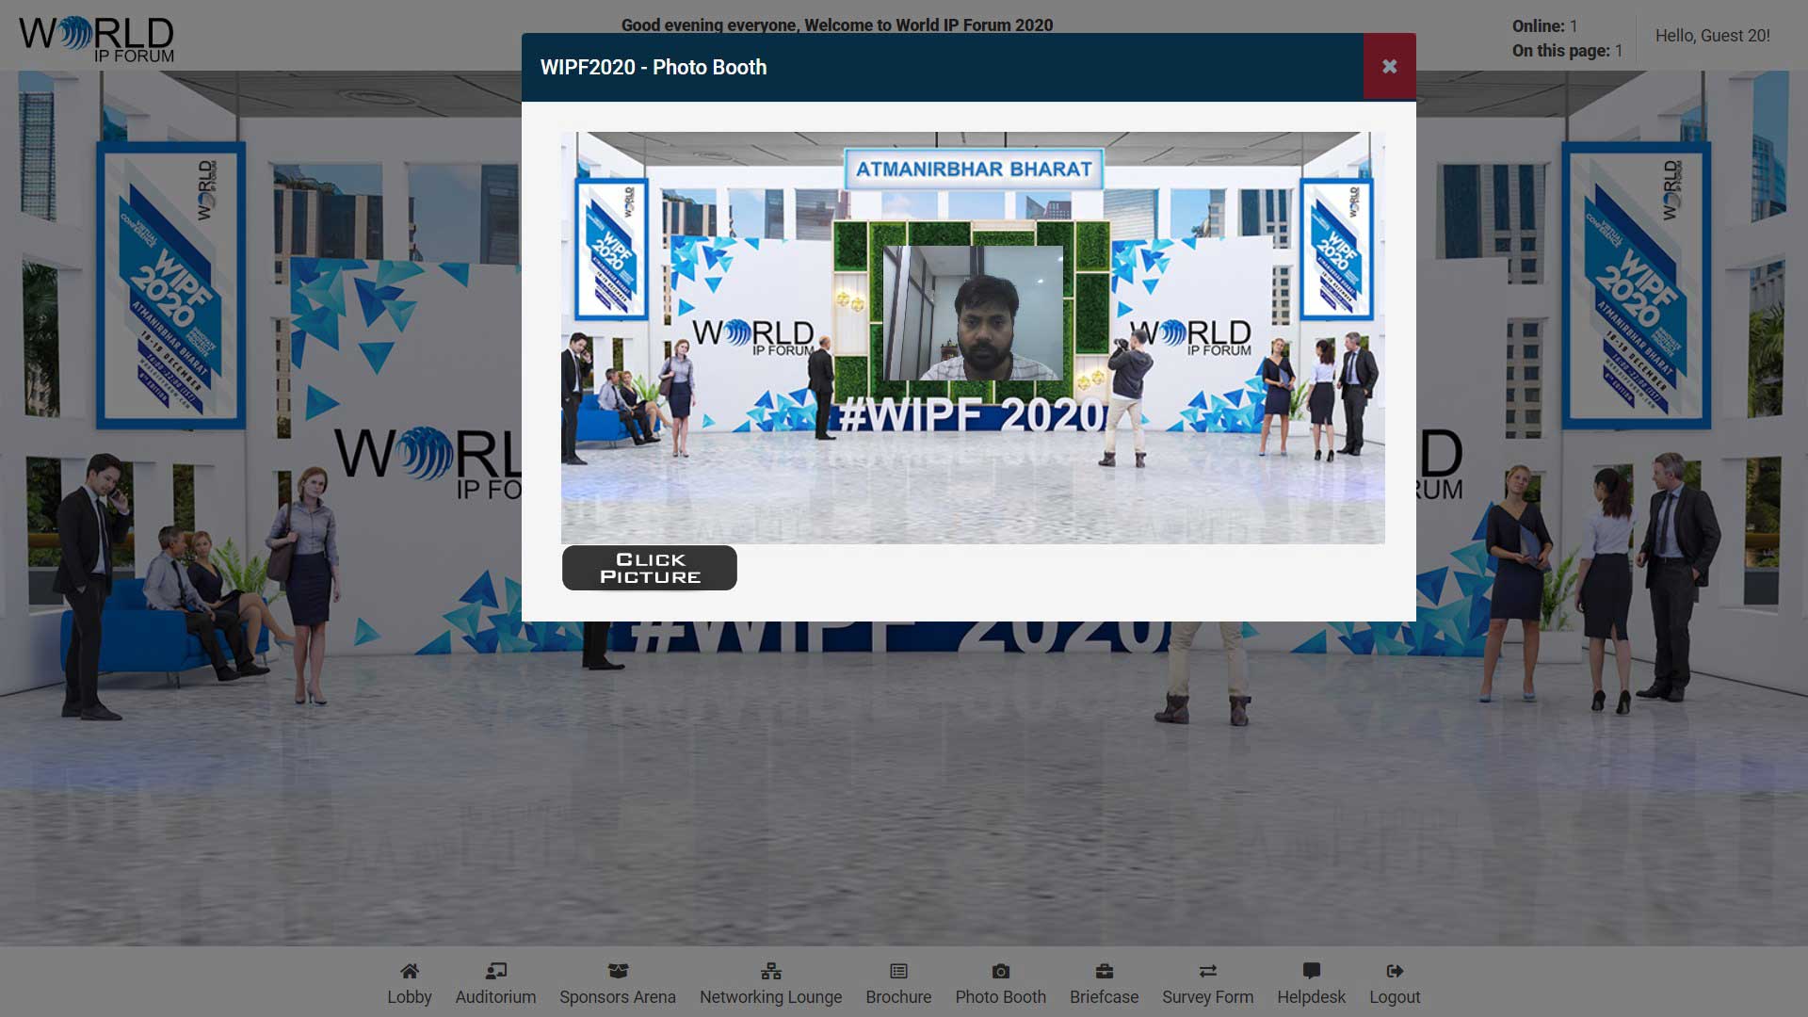Close the Photo Booth dialog
The height and width of the screenshot is (1017, 1808).
click(x=1389, y=67)
